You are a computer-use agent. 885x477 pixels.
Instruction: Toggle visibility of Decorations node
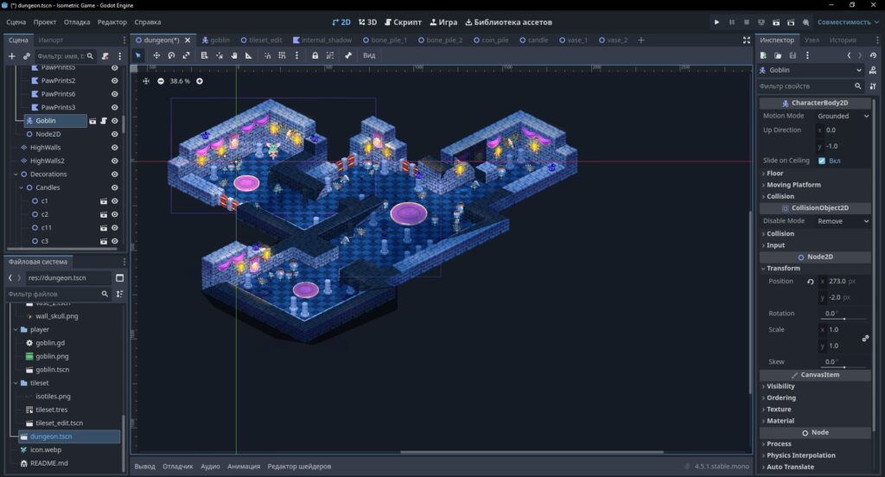115,175
